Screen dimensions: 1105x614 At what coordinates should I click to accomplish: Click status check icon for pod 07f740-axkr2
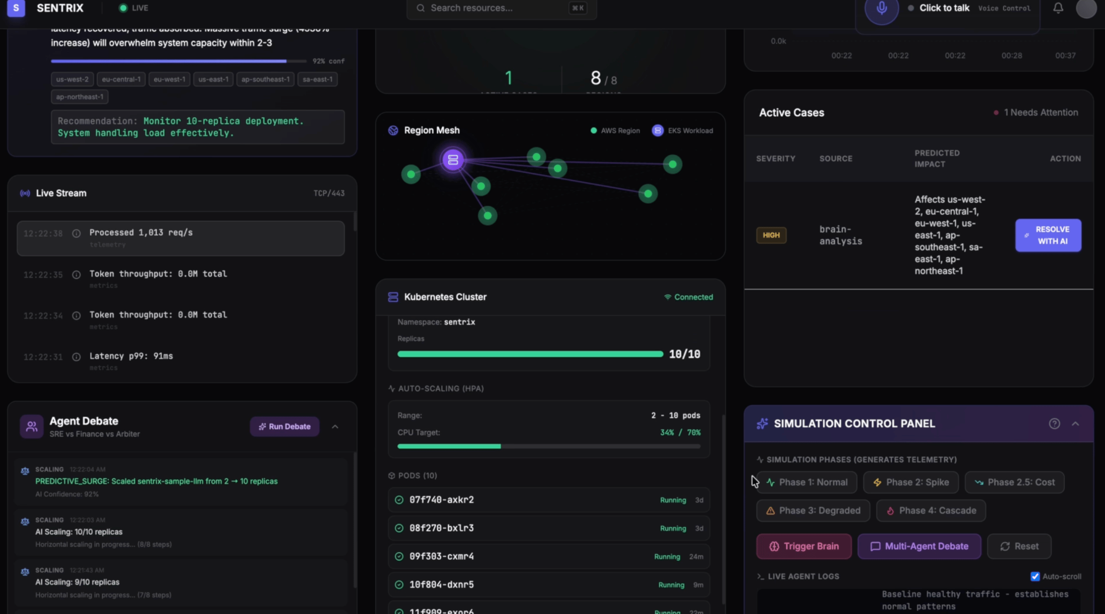399,500
